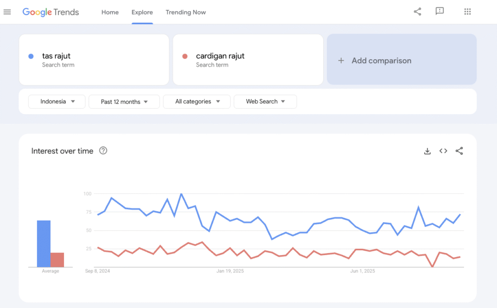This screenshot has height=308, width=497.
Task: Open the embed code for the trends chart
Action: (443, 151)
